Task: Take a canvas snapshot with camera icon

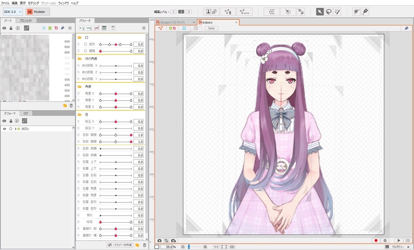Action: click(159, 241)
